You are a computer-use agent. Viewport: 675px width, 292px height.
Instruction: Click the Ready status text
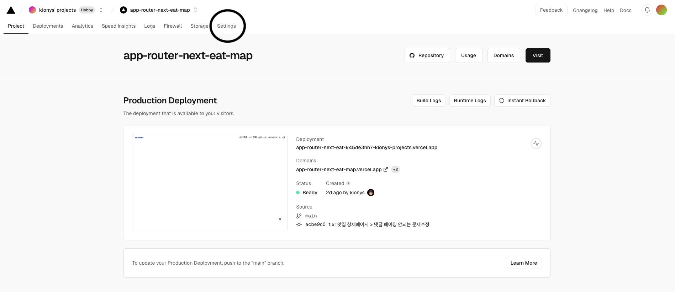pos(310,193)
